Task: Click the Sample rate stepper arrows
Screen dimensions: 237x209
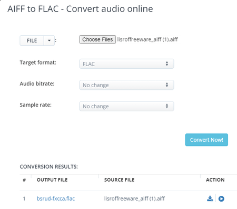Action: pos(167,106)
